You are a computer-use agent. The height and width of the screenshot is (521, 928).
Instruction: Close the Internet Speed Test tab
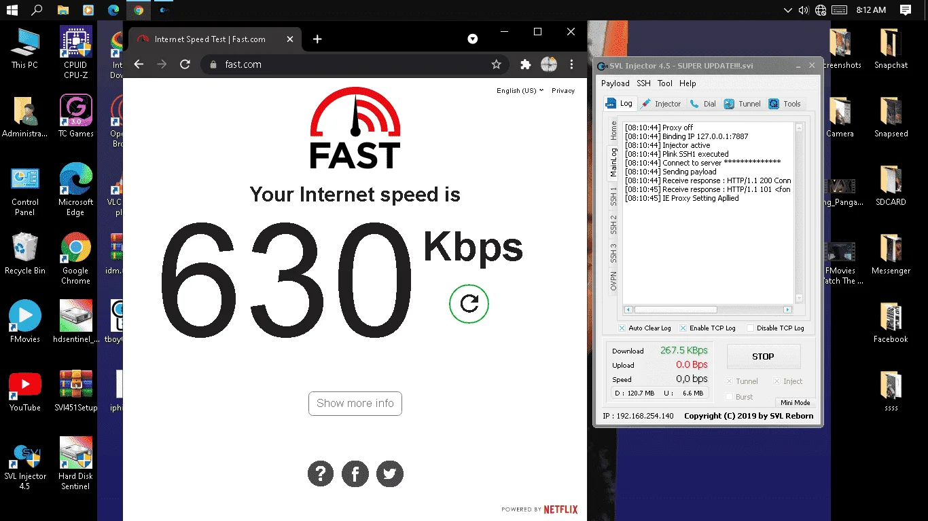[289, 39]
